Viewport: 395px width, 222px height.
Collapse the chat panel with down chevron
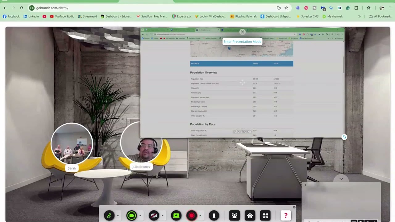[341, 179]
